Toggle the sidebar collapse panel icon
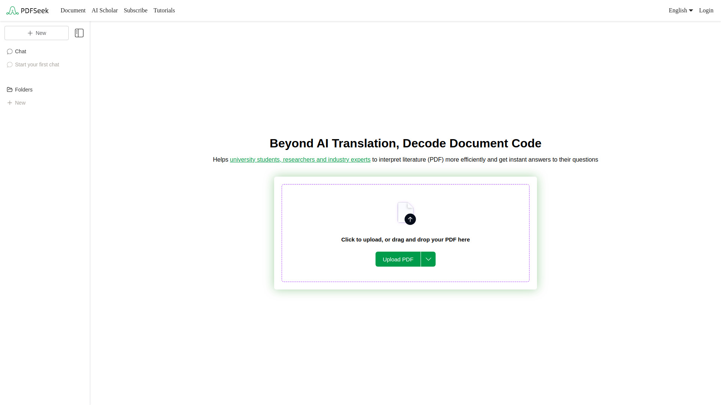This screenshot has width=721, height=405. [79, 33]
